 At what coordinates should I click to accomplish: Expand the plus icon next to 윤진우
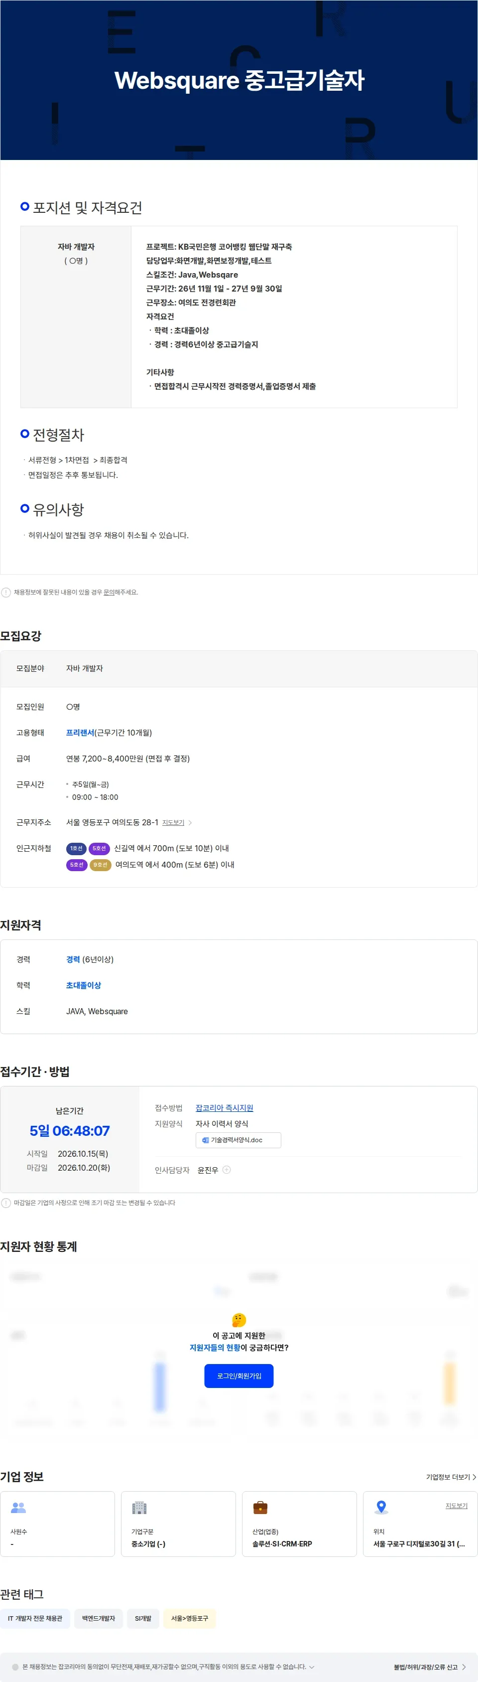click(227, 1170)
